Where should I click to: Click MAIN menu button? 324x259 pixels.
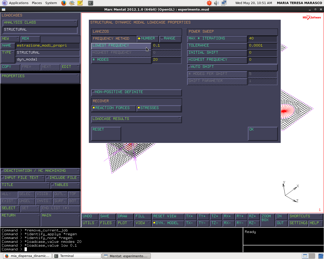[x=60, y=220]
